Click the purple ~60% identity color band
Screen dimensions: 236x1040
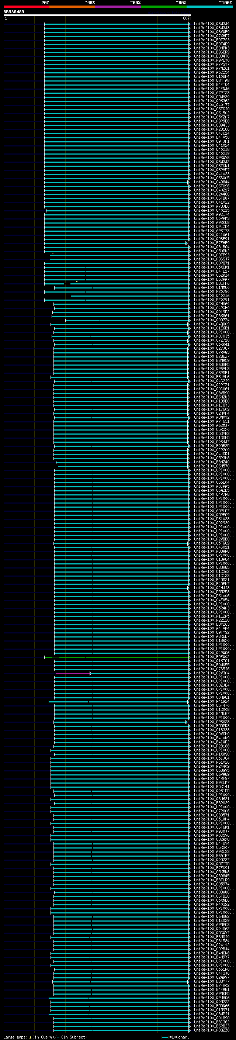pos(118,7)
